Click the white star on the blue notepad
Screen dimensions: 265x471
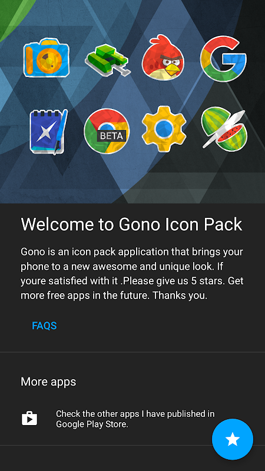pos(47,132)
